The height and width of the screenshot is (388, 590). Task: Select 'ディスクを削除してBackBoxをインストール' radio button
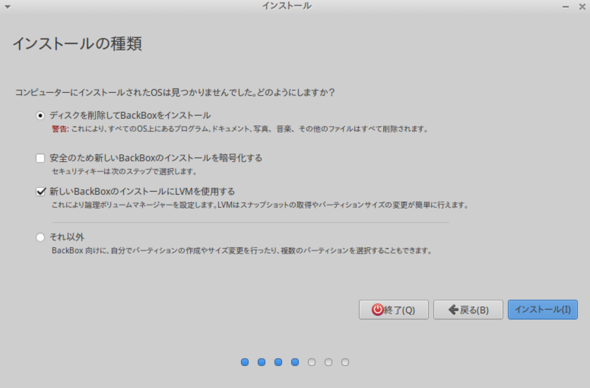click(x=40, y=115)
